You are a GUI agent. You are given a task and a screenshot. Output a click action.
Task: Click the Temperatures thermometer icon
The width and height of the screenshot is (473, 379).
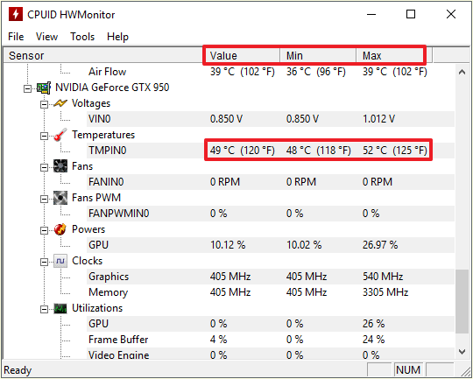coord(60,135)
